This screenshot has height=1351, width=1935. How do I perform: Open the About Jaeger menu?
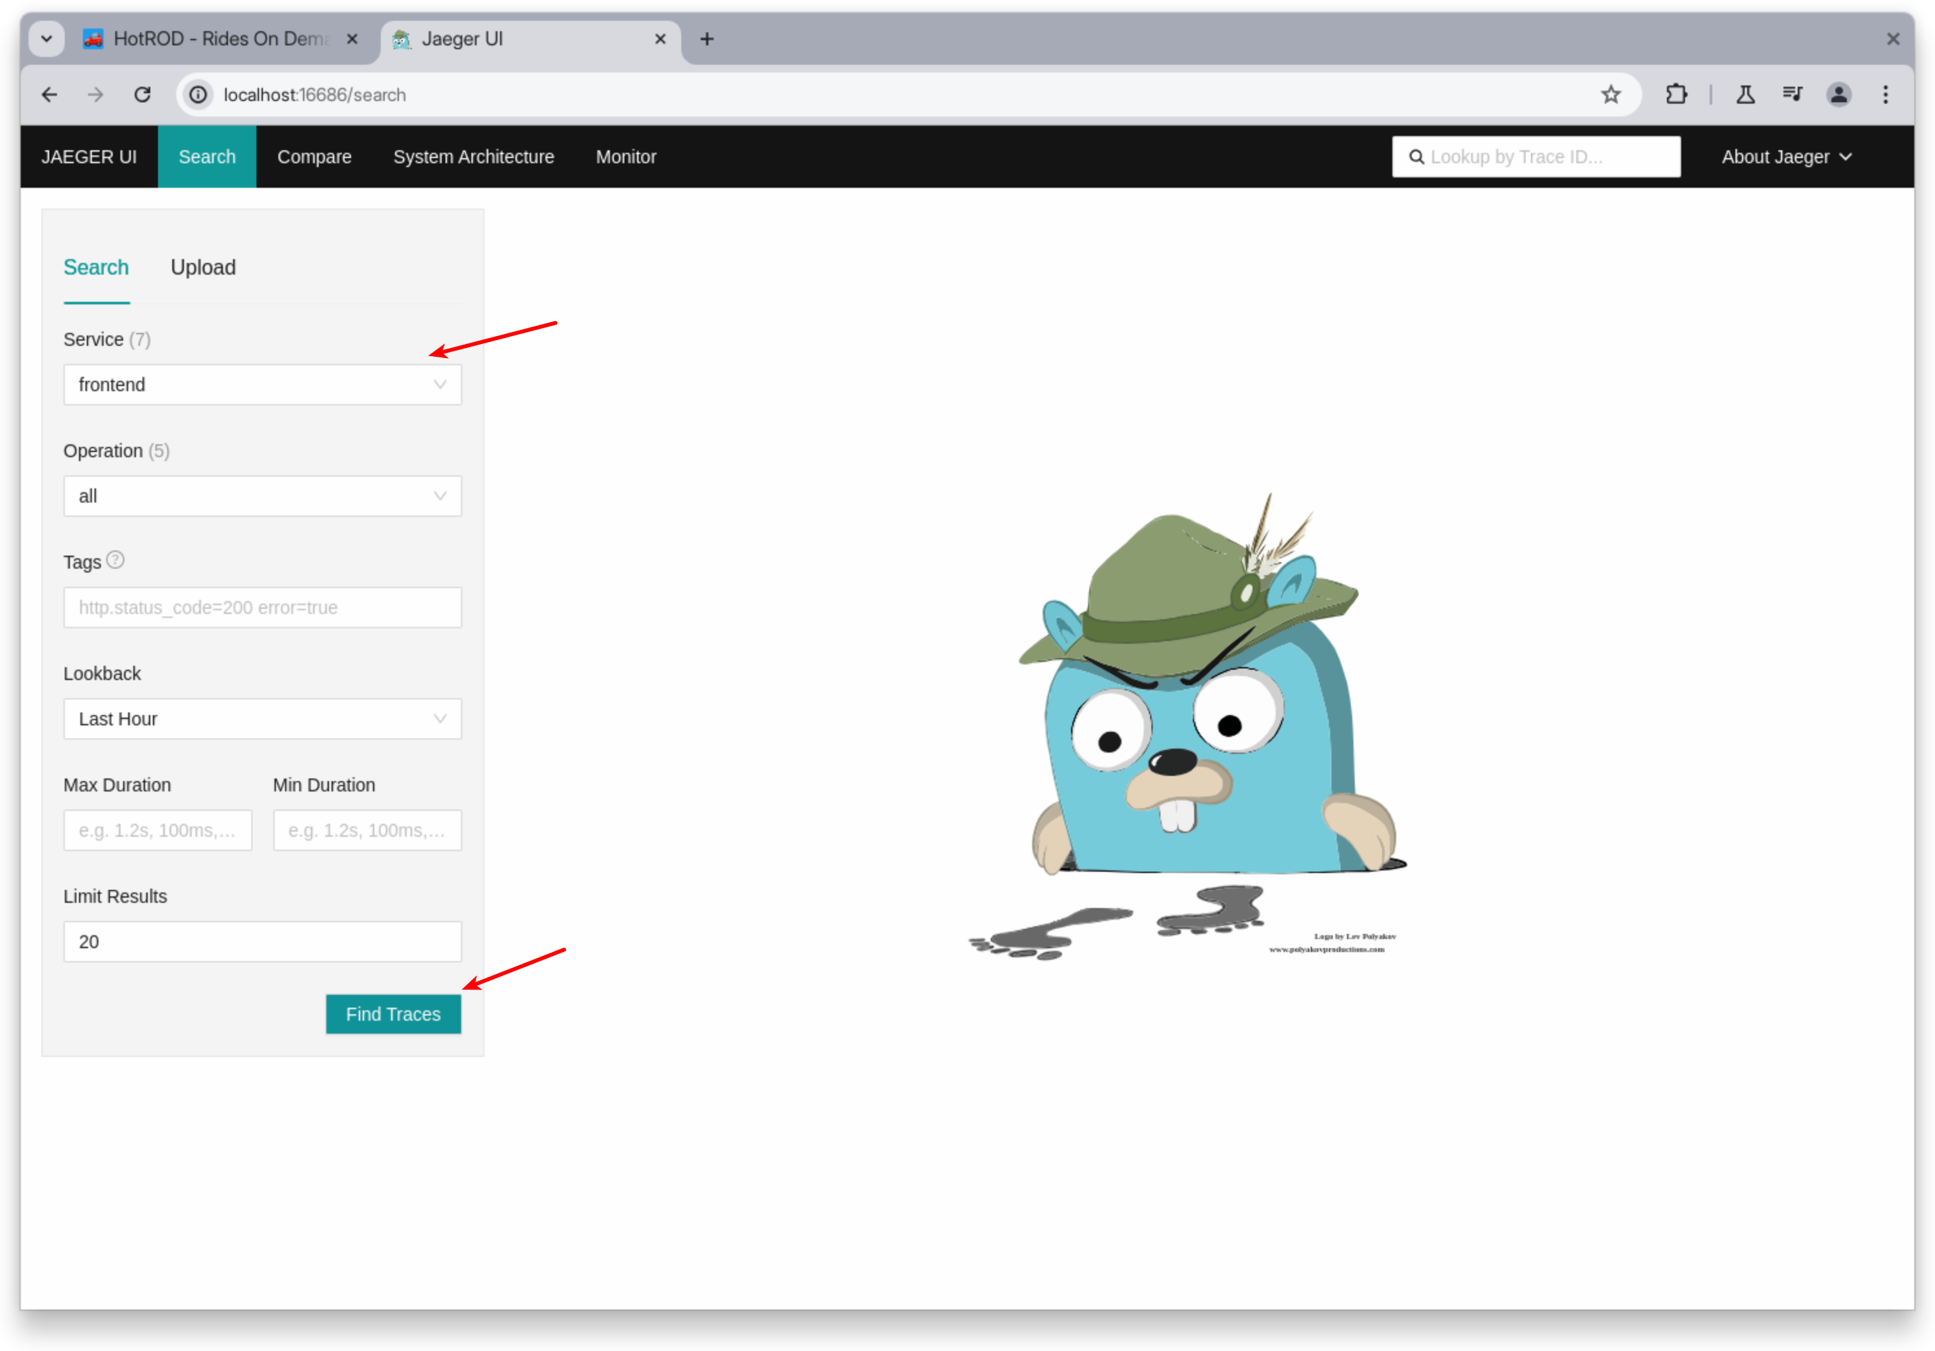click(x=1786, y=157)
